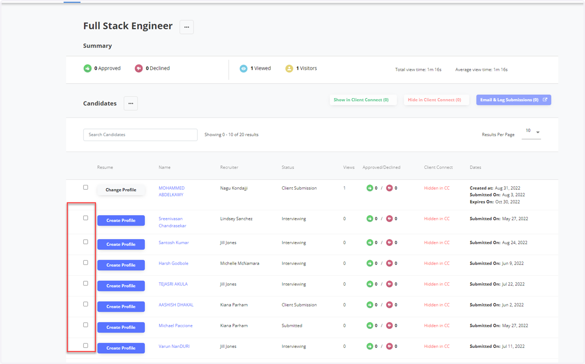This screenshot has height=364, width=585.
Task: Select the TEJASRI AKULA checkbox
Action: [x=86, y=283]
